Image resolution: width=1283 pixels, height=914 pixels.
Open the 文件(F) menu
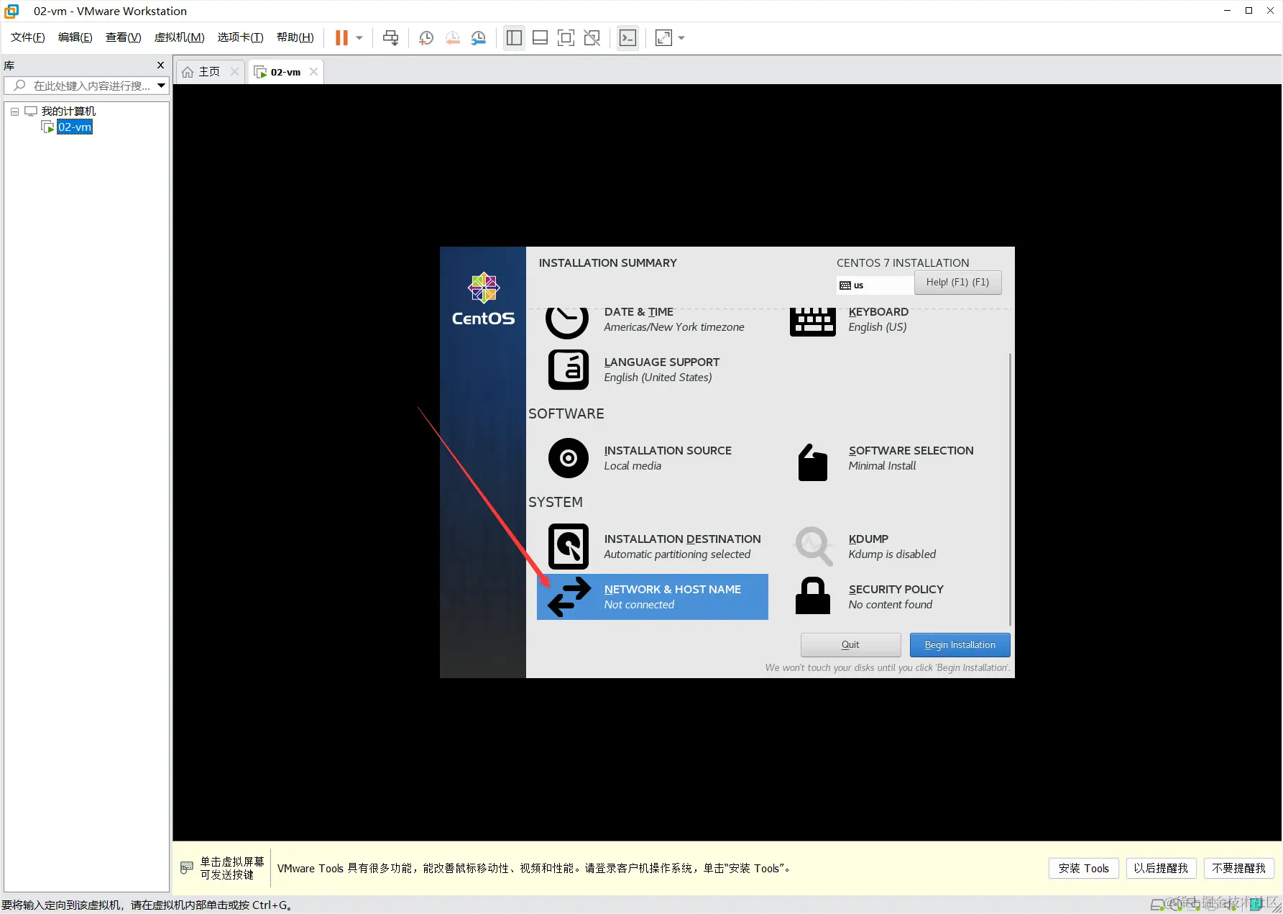point(27,37)
